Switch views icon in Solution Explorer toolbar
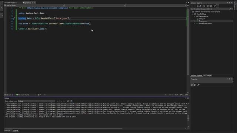The image size is (237, 133). point(200,6)
